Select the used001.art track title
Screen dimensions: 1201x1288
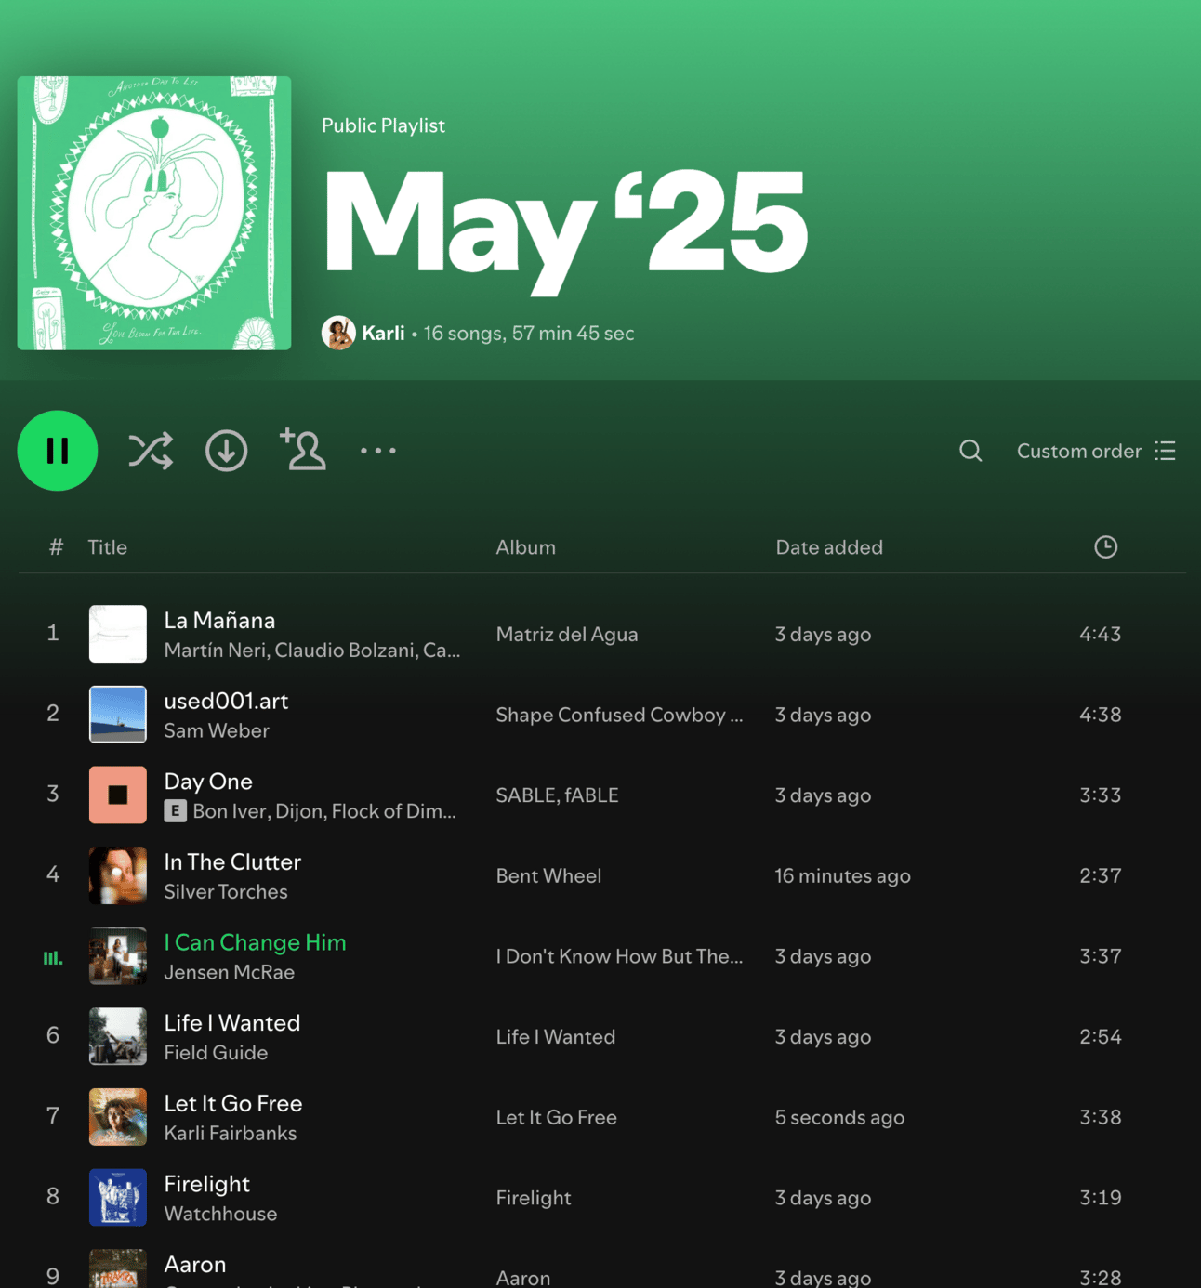[x=226, y=702]
